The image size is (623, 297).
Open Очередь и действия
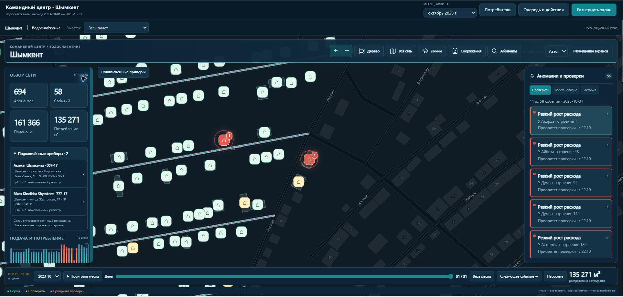coord(543,10)
